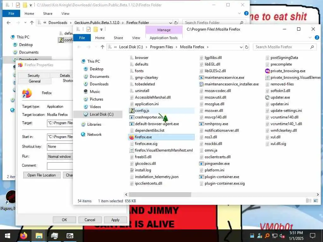Open the Windows Start menu

[x=8, y=236]
